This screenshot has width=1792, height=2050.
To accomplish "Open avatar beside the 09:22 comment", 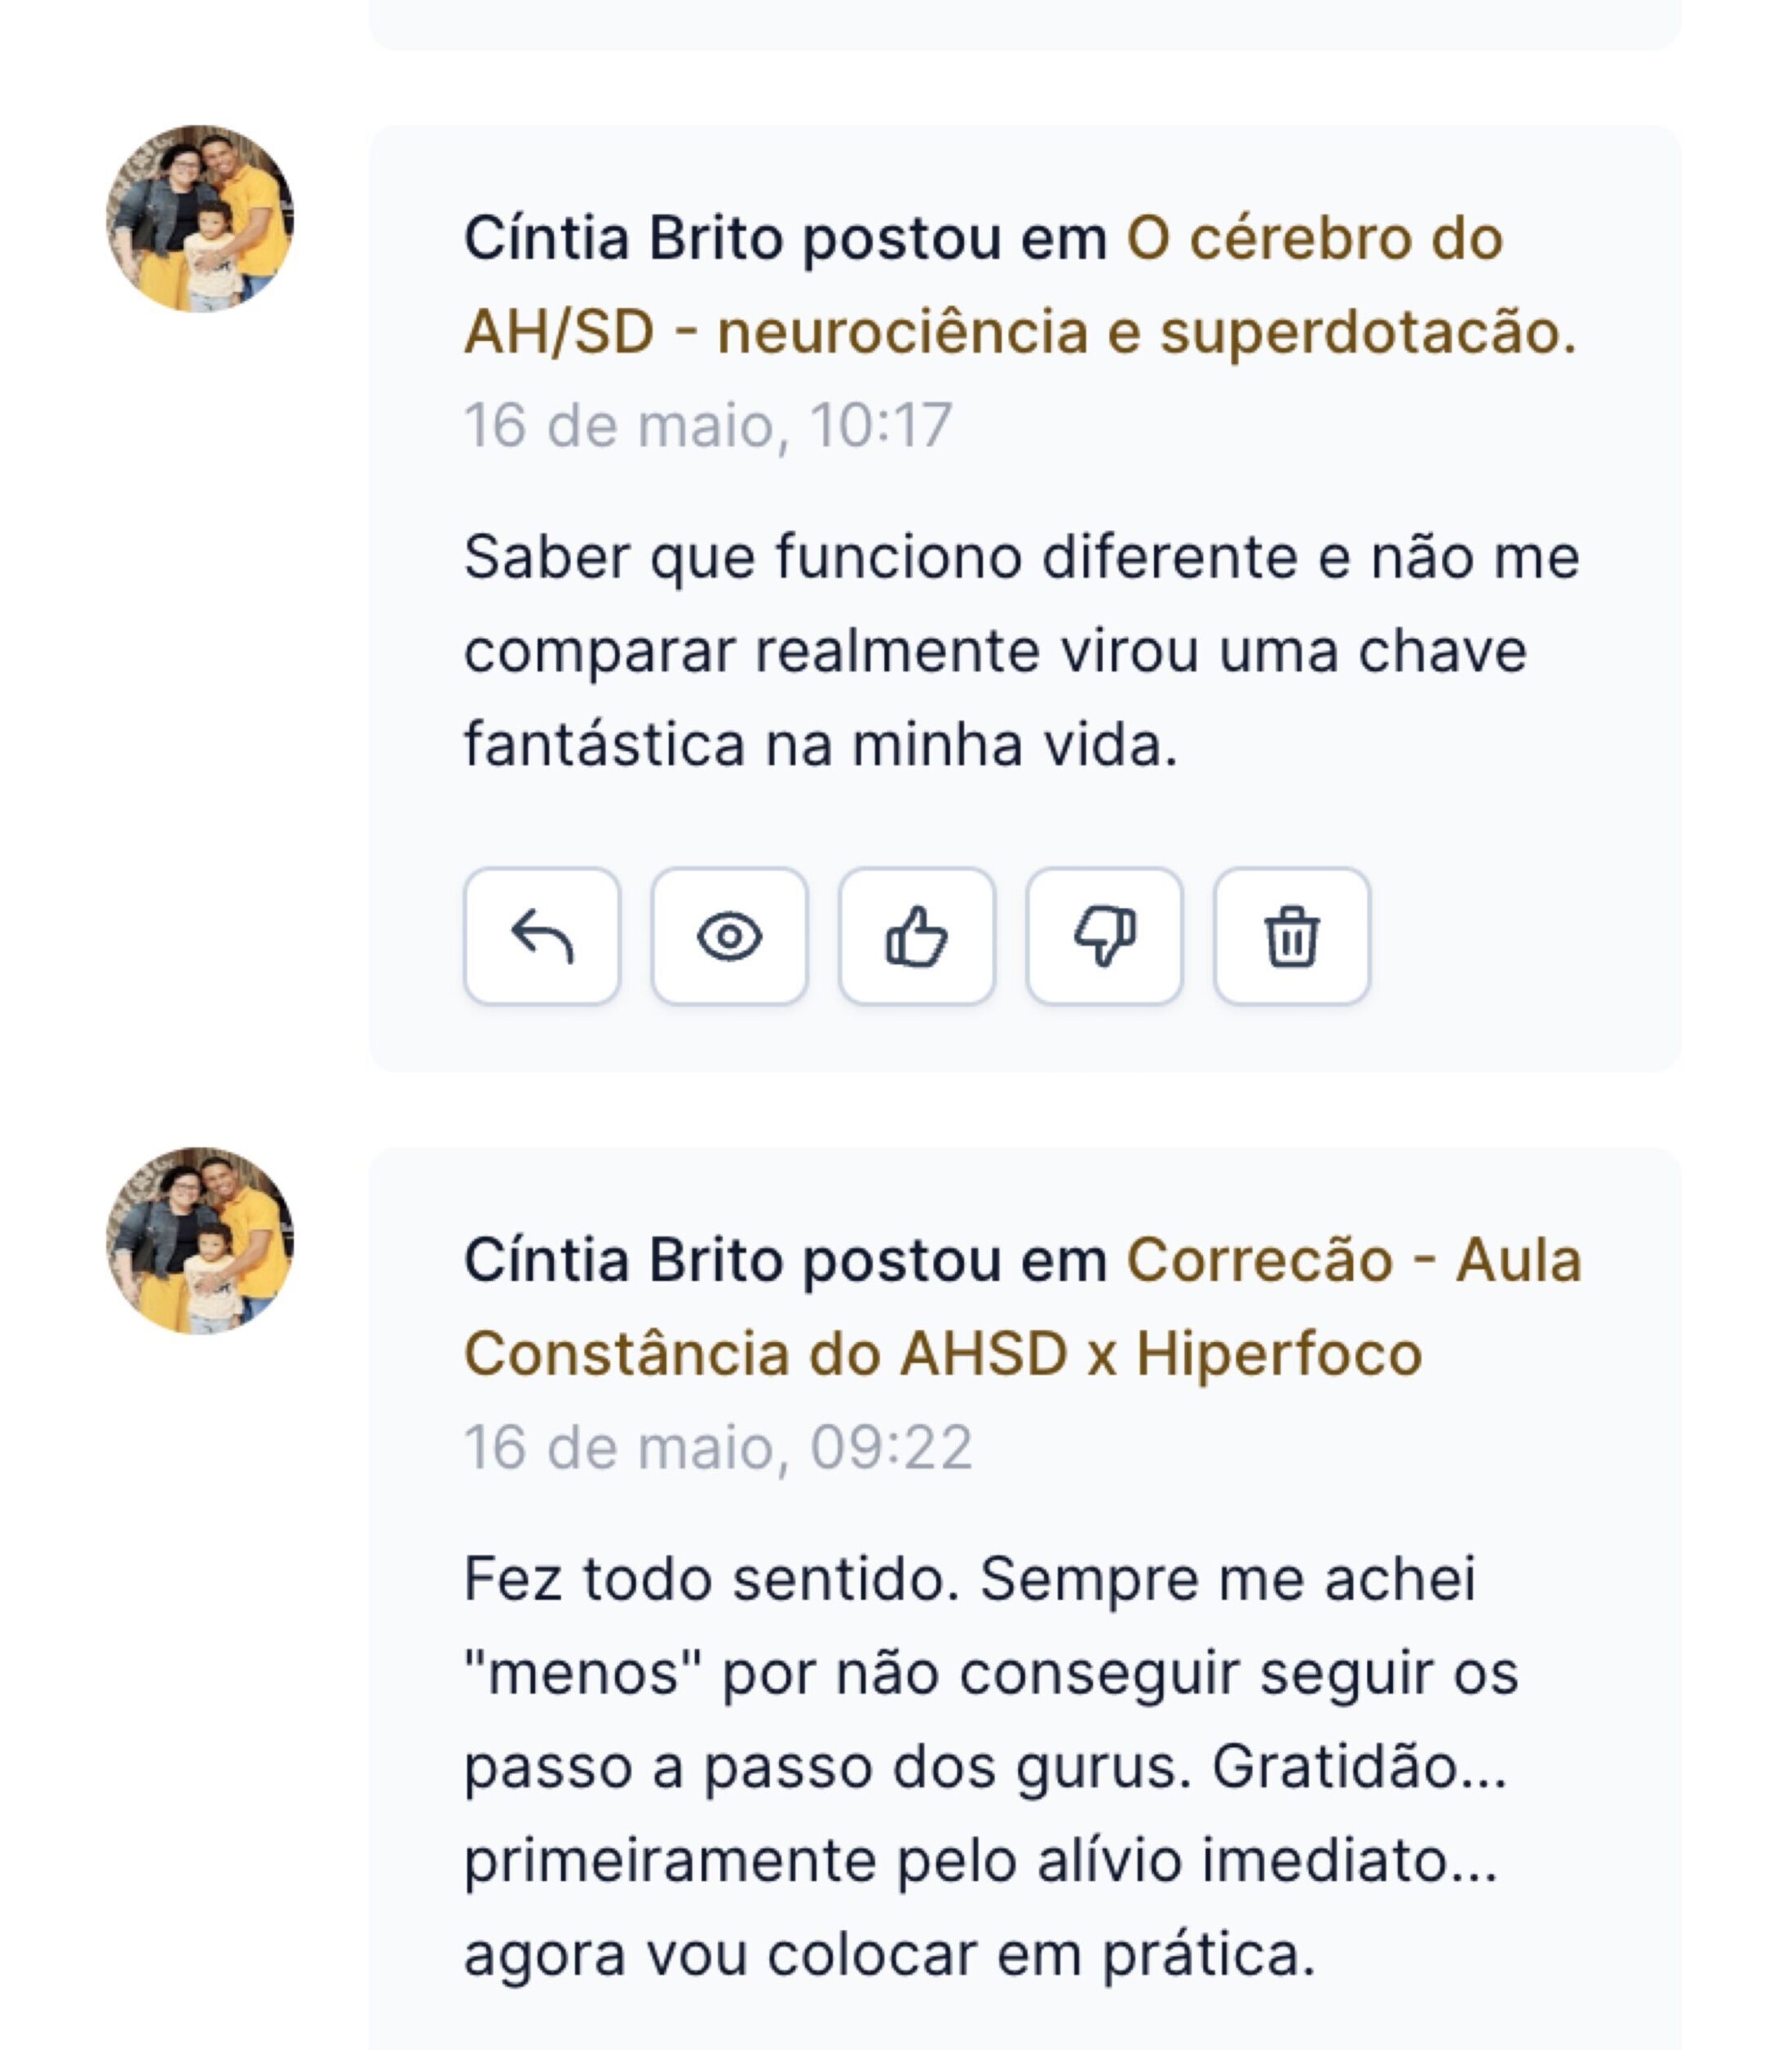I will point(200,1240).
